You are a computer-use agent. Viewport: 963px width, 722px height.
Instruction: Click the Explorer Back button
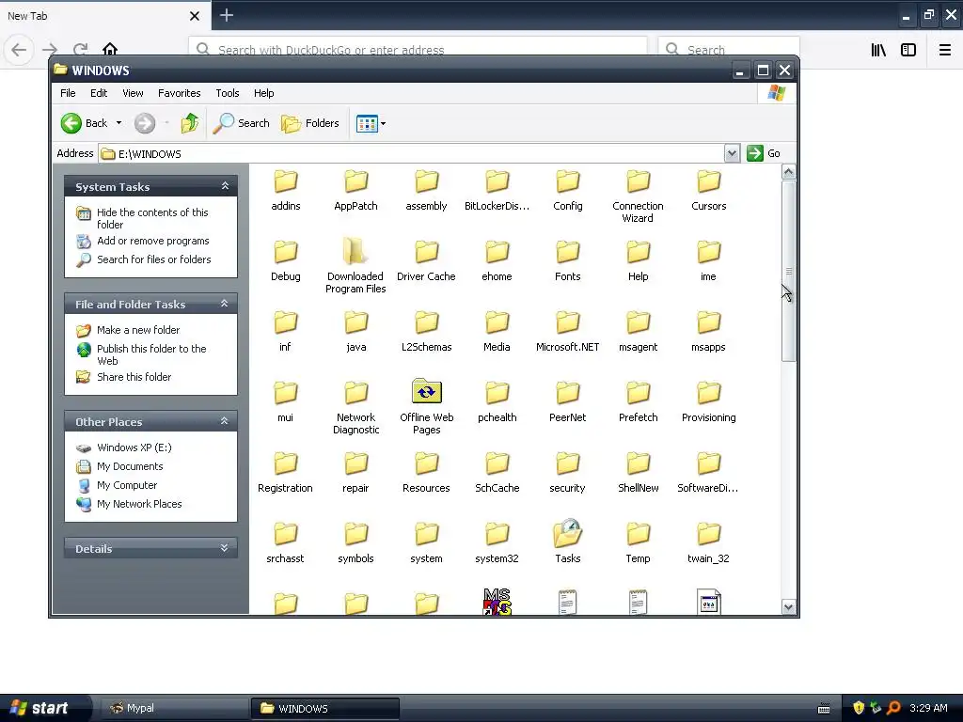click(x=84, y=123)
